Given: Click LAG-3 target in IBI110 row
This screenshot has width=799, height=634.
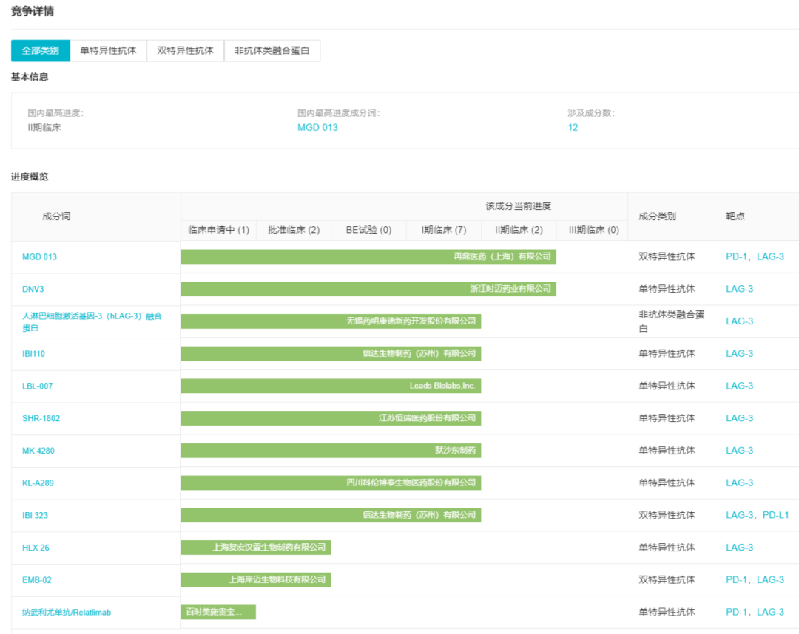Looking at the screenshot, I should coord(739,354).
